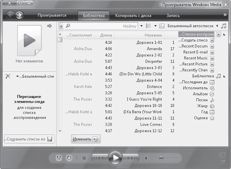Stop playback with the Stop button
The width and height of the screenshot is (231, 169).
pyautogui.click(x=84, y=158)
